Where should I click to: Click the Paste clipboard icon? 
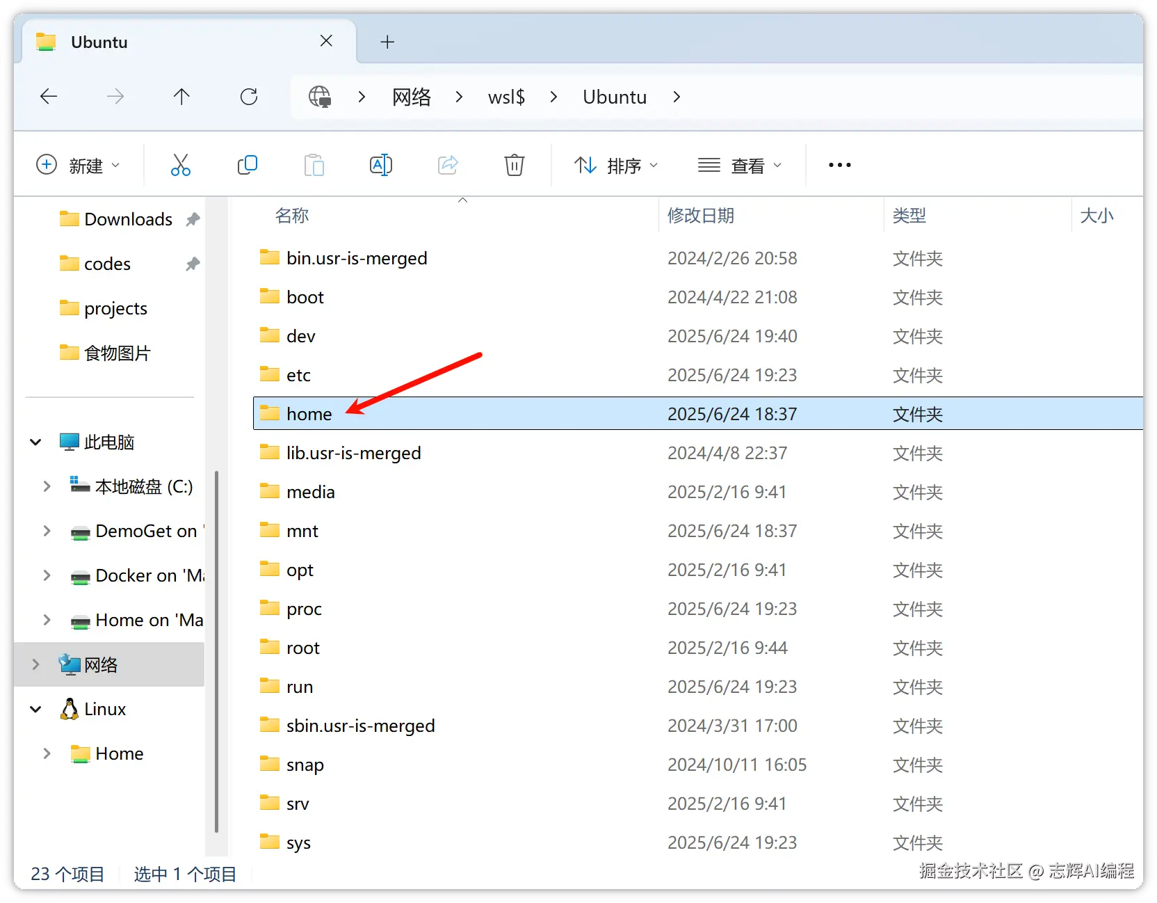point(314,165)
